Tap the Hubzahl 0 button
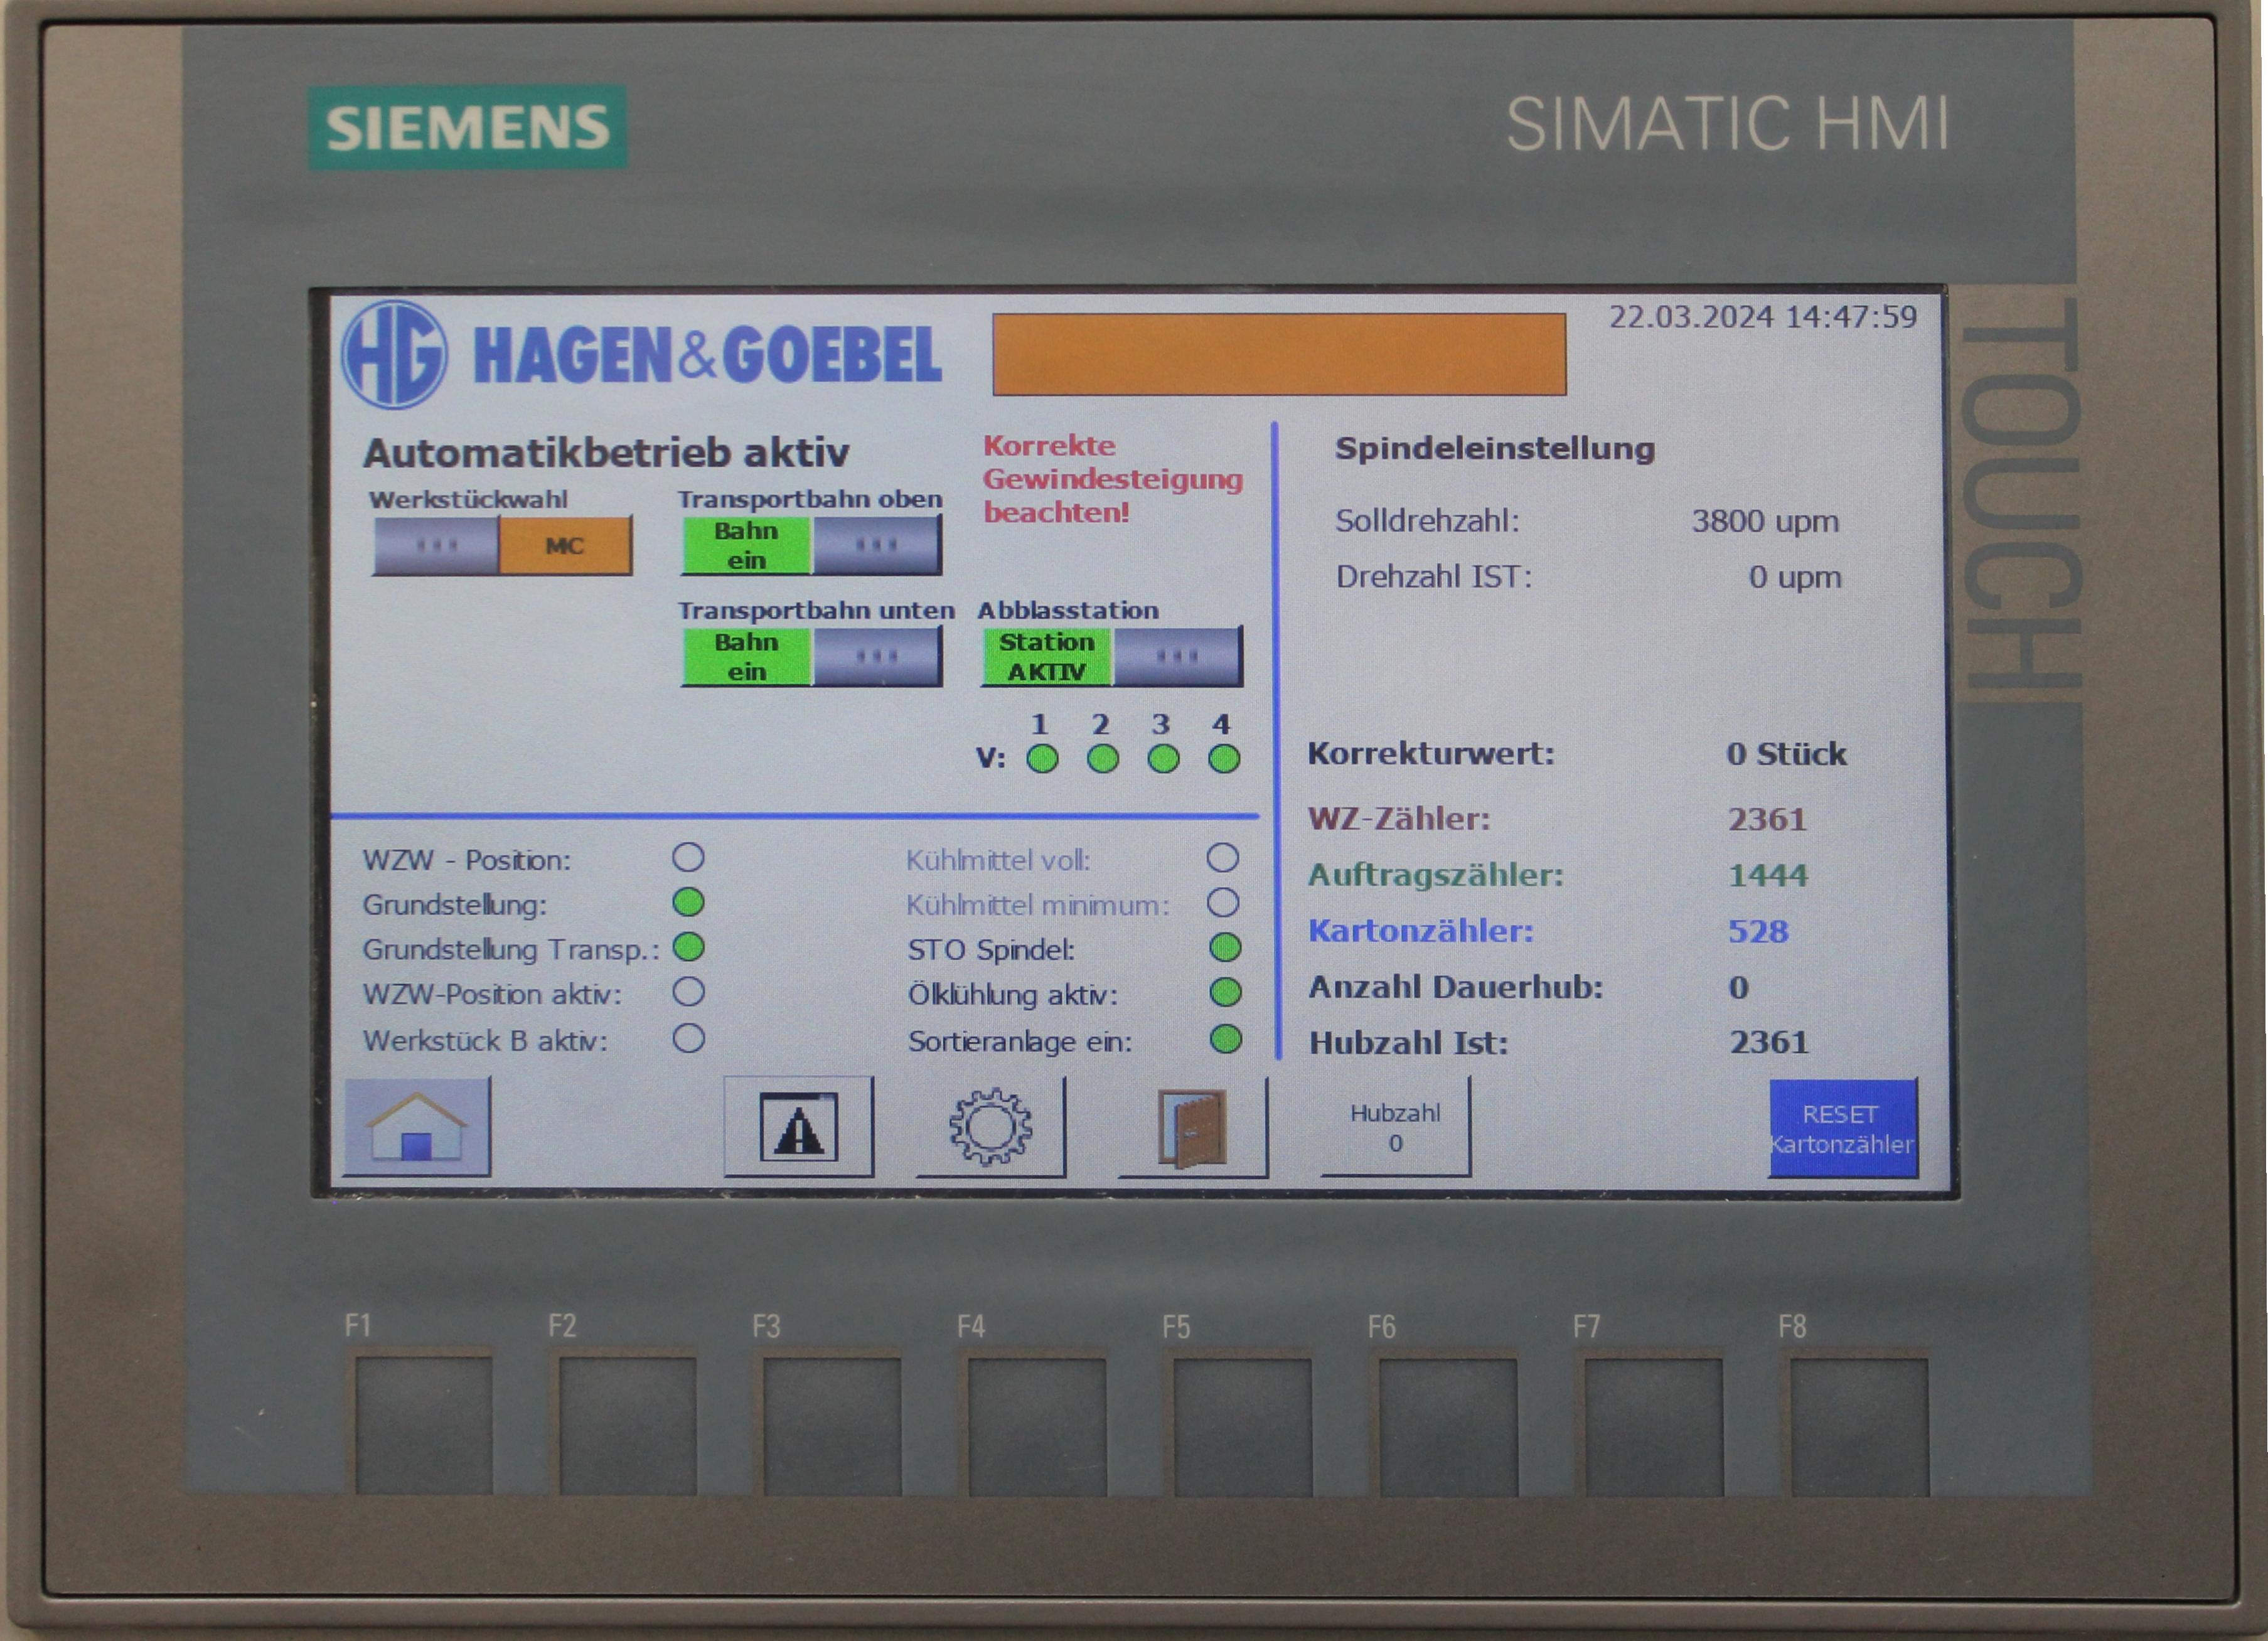Viewport: 2268px width, 1641px height. tap(1395, 1127)
